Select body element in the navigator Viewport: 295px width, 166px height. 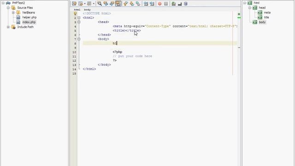click(262, 22)
